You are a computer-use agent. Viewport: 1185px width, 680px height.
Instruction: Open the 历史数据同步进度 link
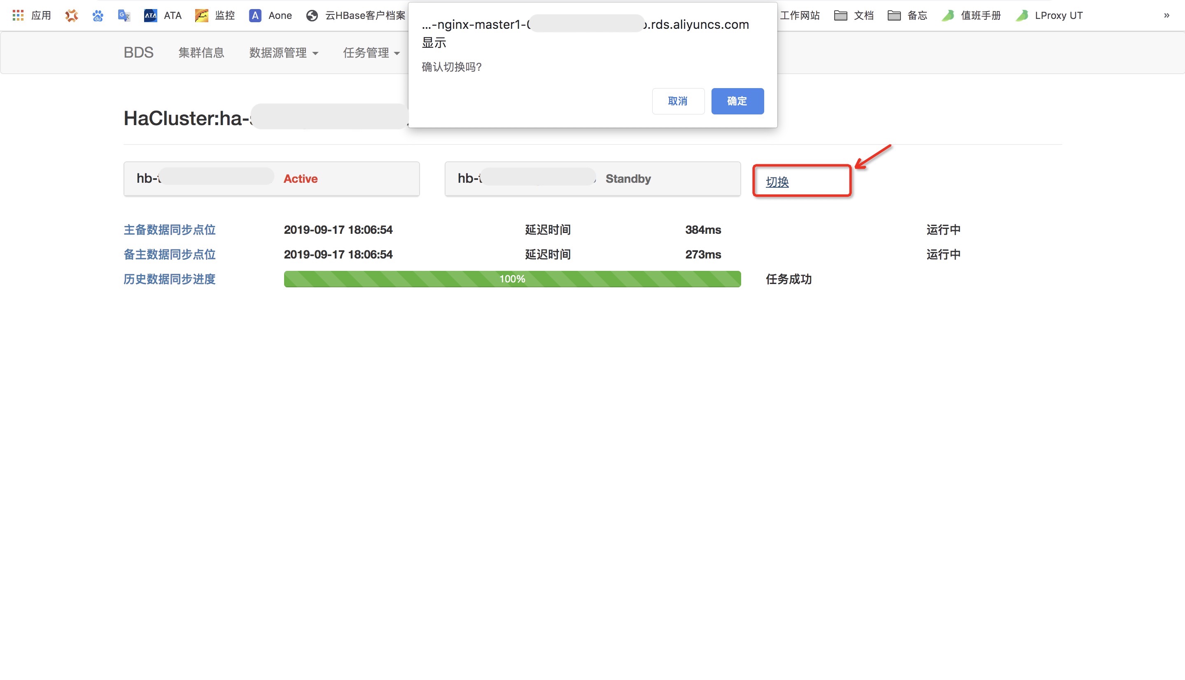click(x=170, y=279)
